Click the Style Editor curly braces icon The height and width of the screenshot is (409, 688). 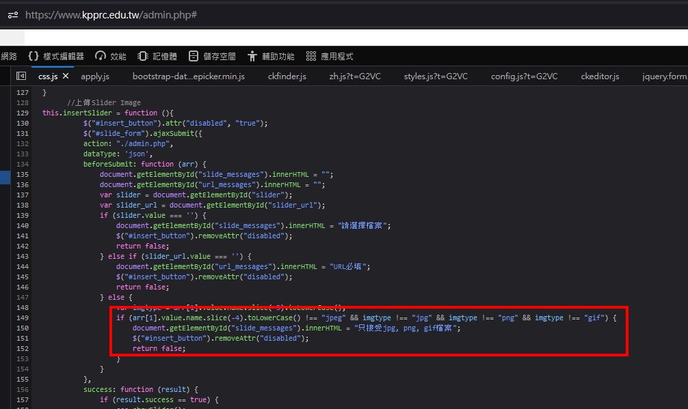pos(34,56)
